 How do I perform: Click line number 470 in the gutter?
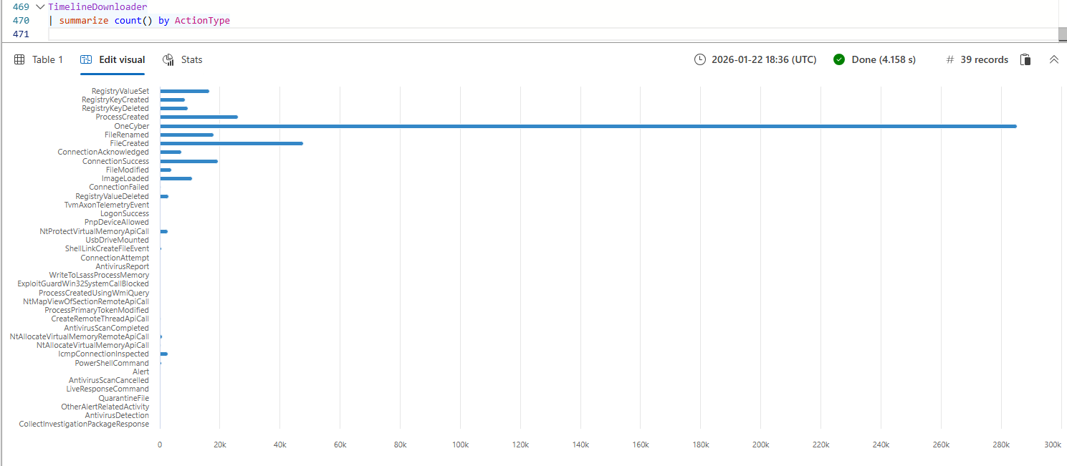(21, 21)
